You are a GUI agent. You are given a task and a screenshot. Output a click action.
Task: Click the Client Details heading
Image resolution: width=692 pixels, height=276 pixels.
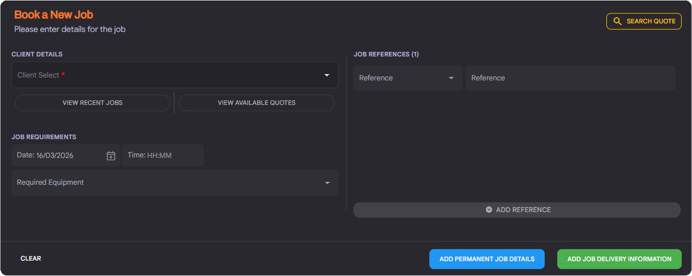37,54
